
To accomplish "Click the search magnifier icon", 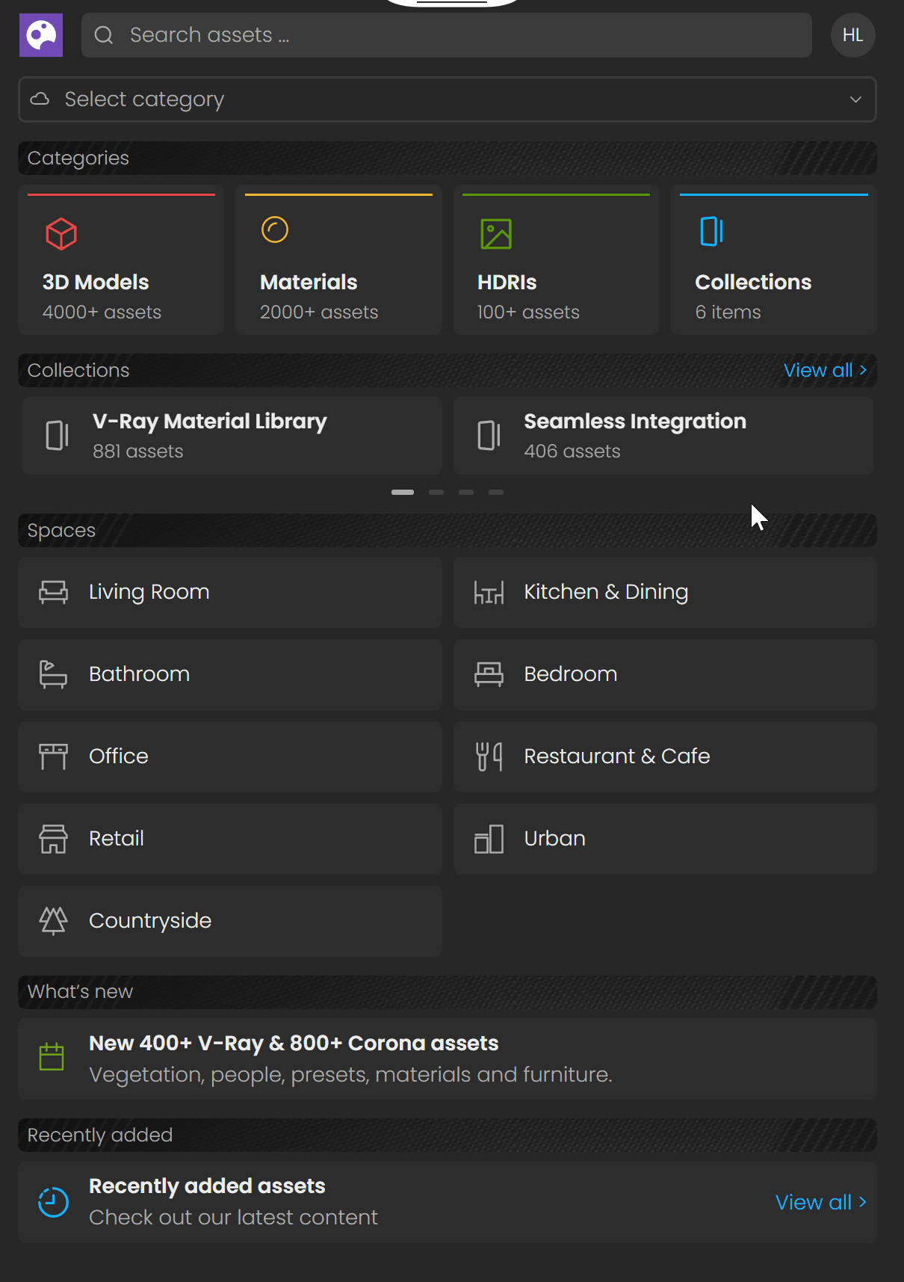I will (x=104, y=35).
